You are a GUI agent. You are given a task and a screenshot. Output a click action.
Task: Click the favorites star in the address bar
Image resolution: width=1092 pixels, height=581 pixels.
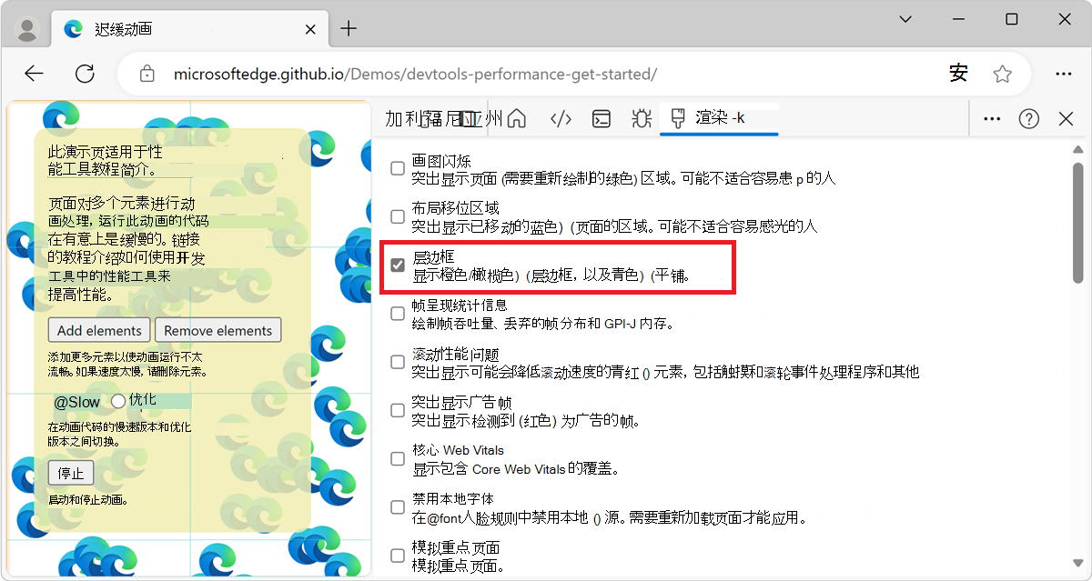click(1002, 74)
